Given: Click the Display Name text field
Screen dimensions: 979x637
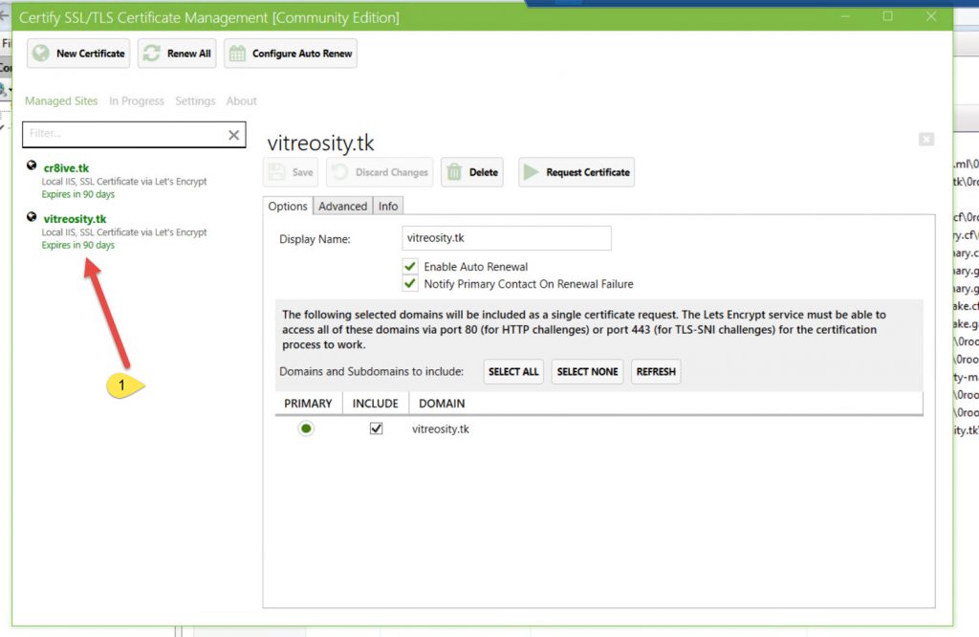Looking at the screenshot, I should click(506, 238).
